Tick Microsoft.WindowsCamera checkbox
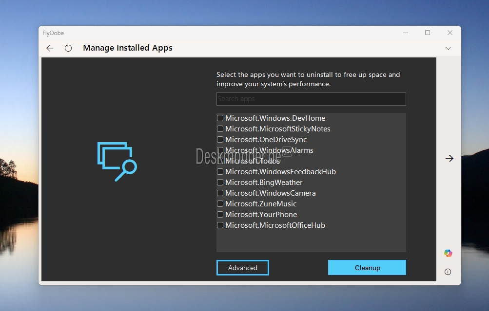 (x=220, y=193)
